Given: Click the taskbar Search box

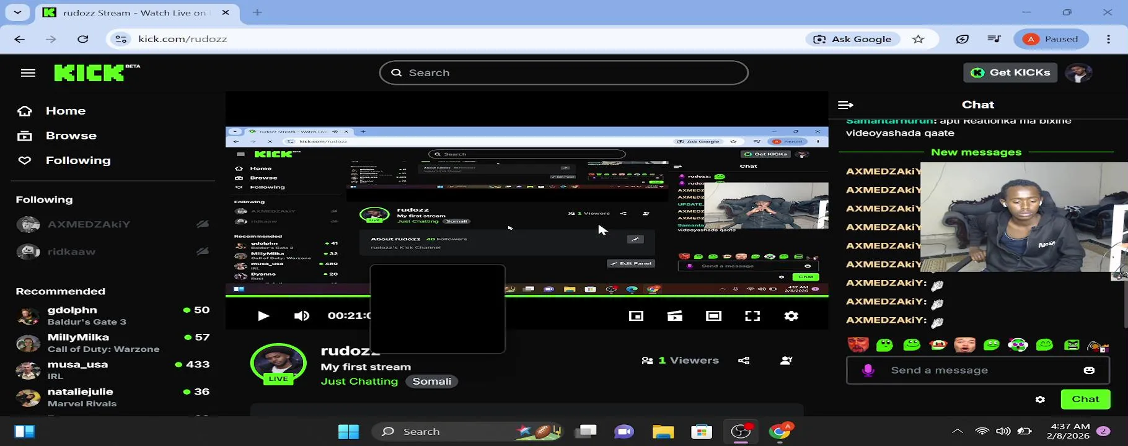Looking at the screenshot, I should (x=467, y=432).
